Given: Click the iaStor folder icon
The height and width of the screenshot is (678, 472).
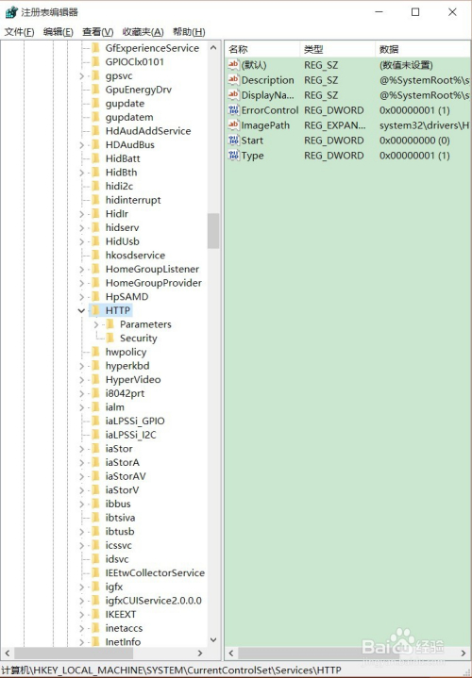Looking at the screenshot, I should click(x=96, y=449).
